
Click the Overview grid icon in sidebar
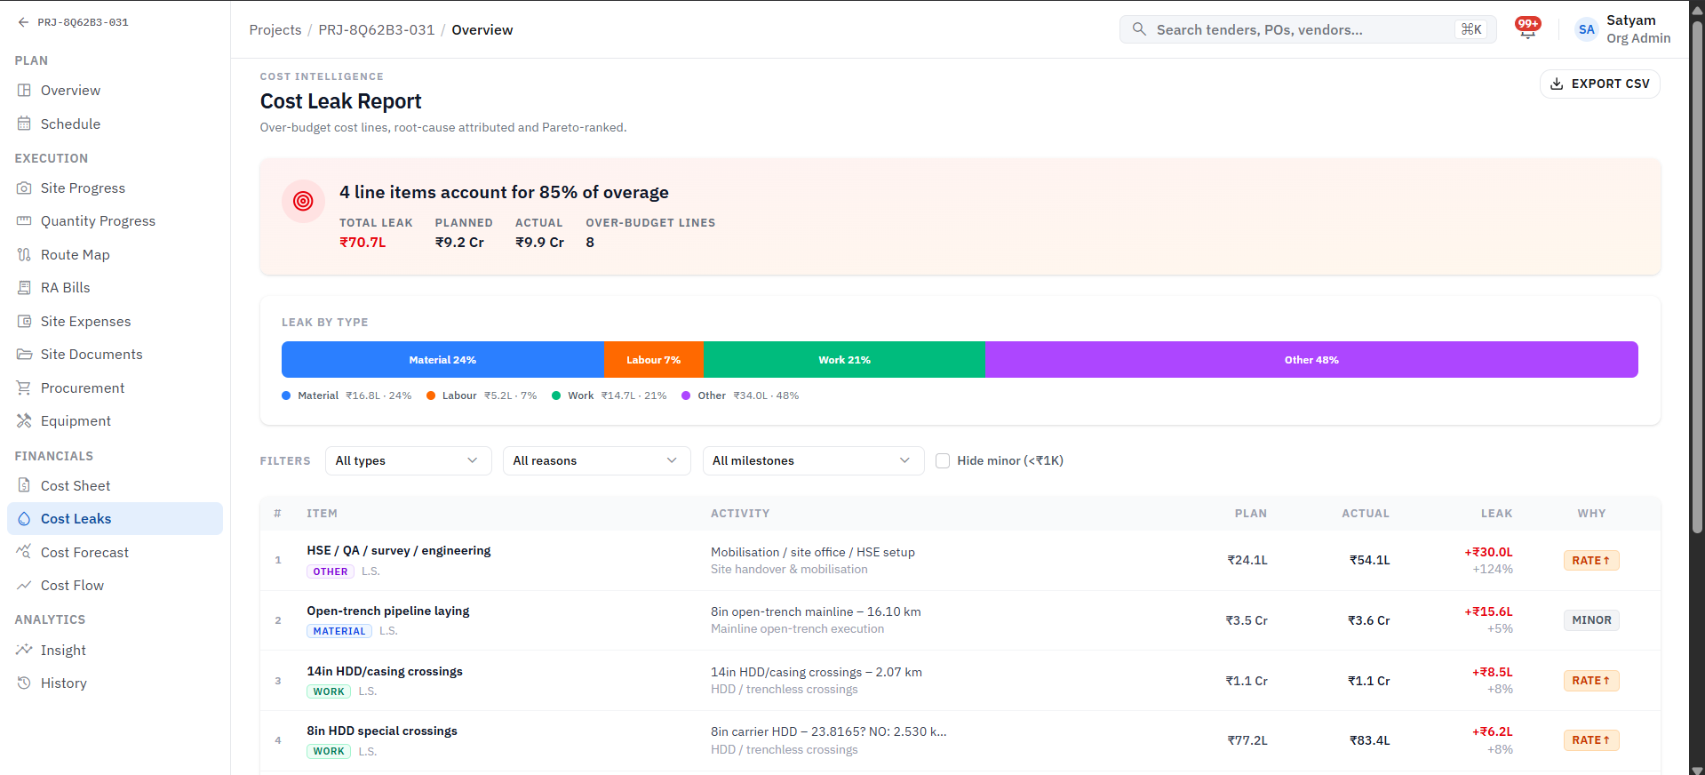click(x=24, y=91)
